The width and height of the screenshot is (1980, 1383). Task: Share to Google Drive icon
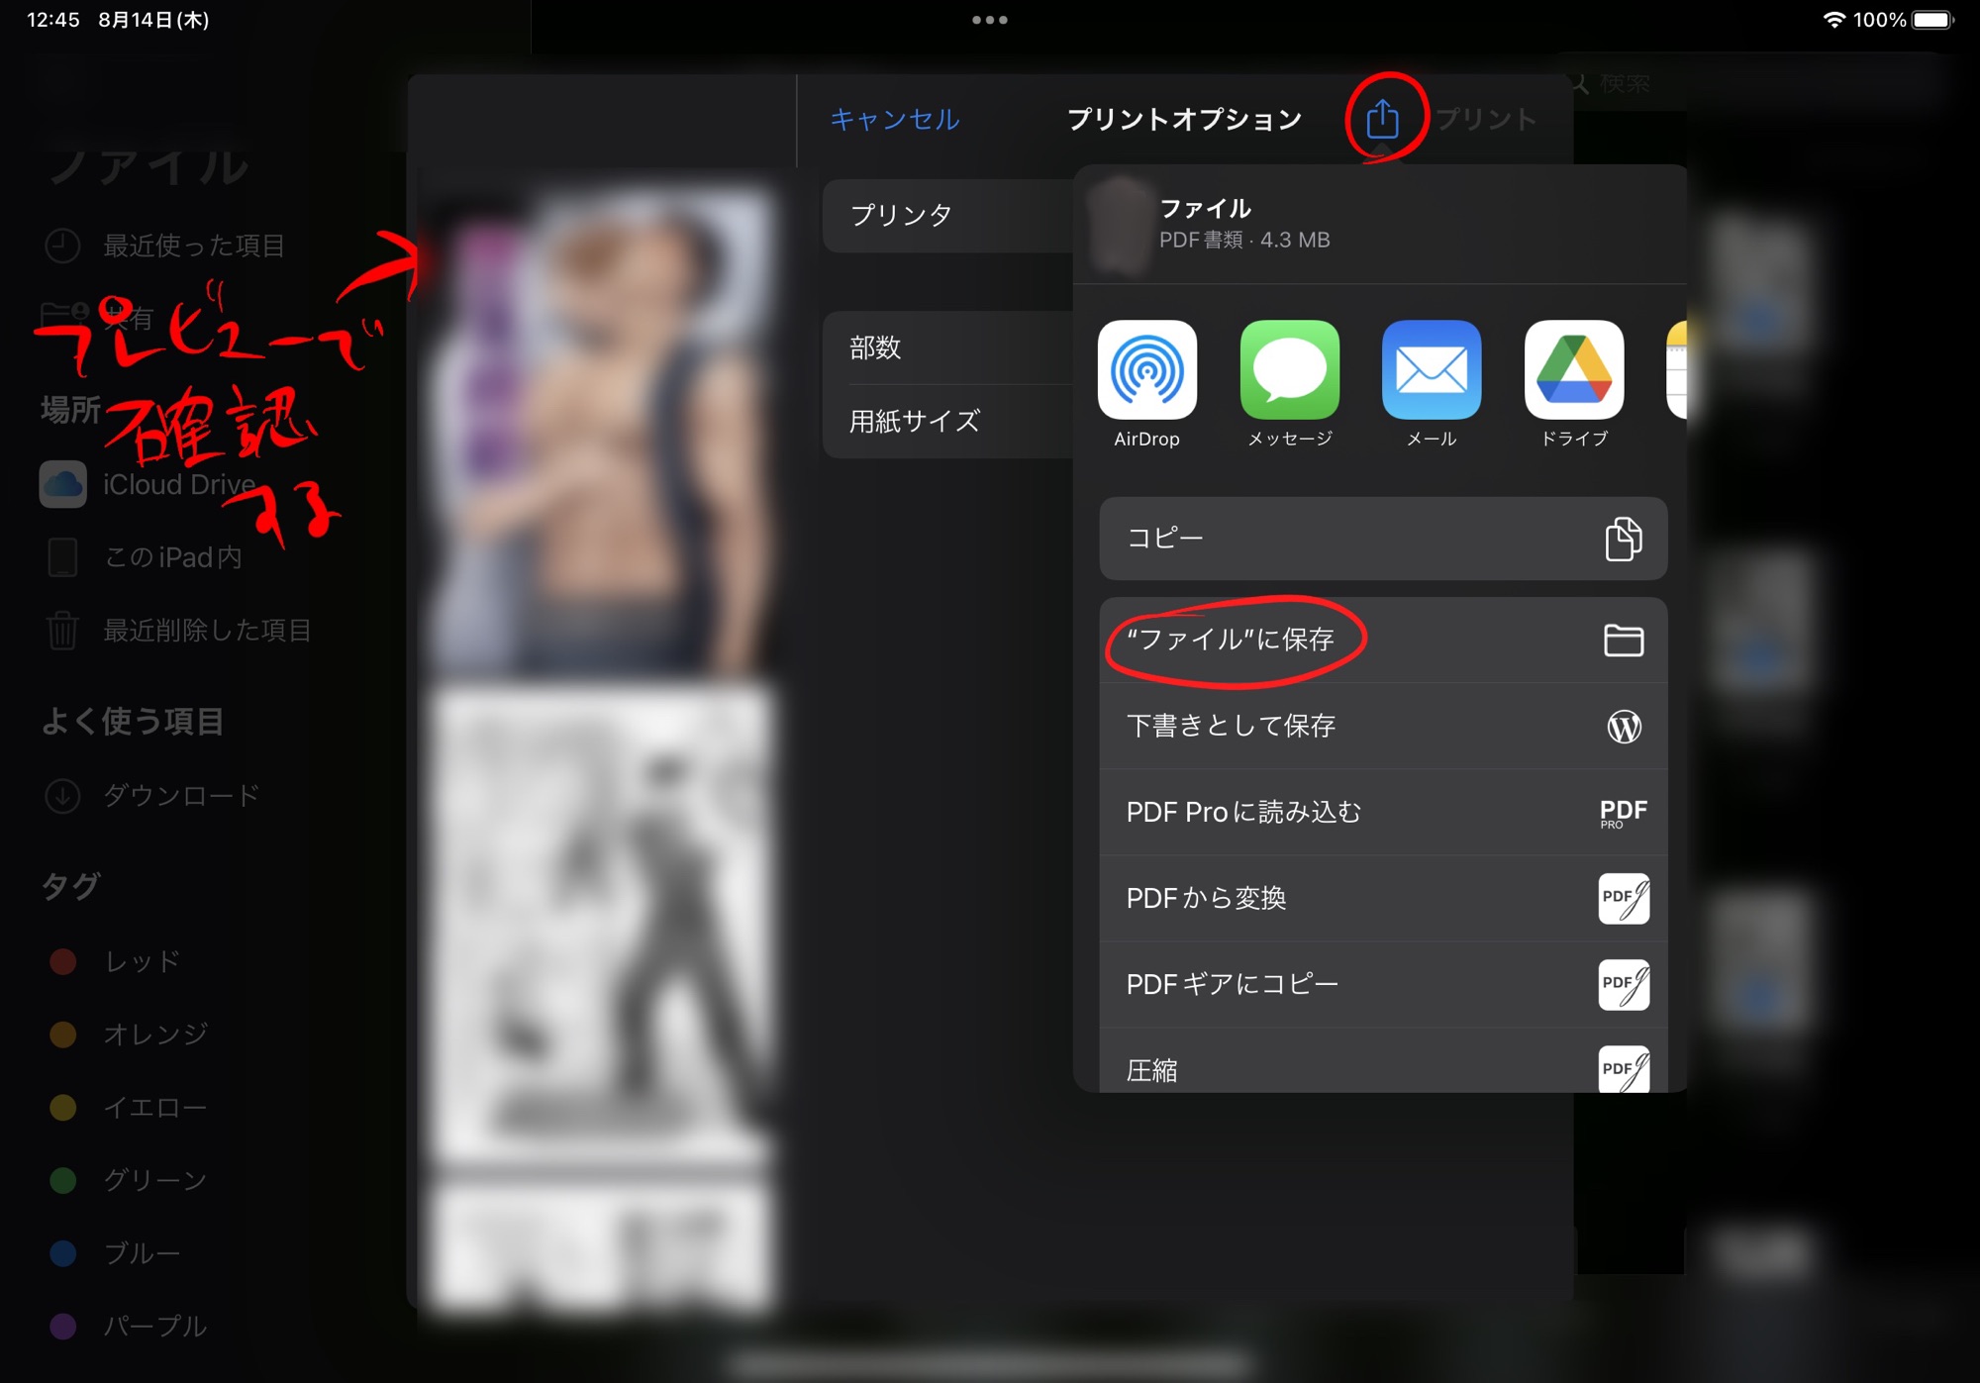point(1573,370)
